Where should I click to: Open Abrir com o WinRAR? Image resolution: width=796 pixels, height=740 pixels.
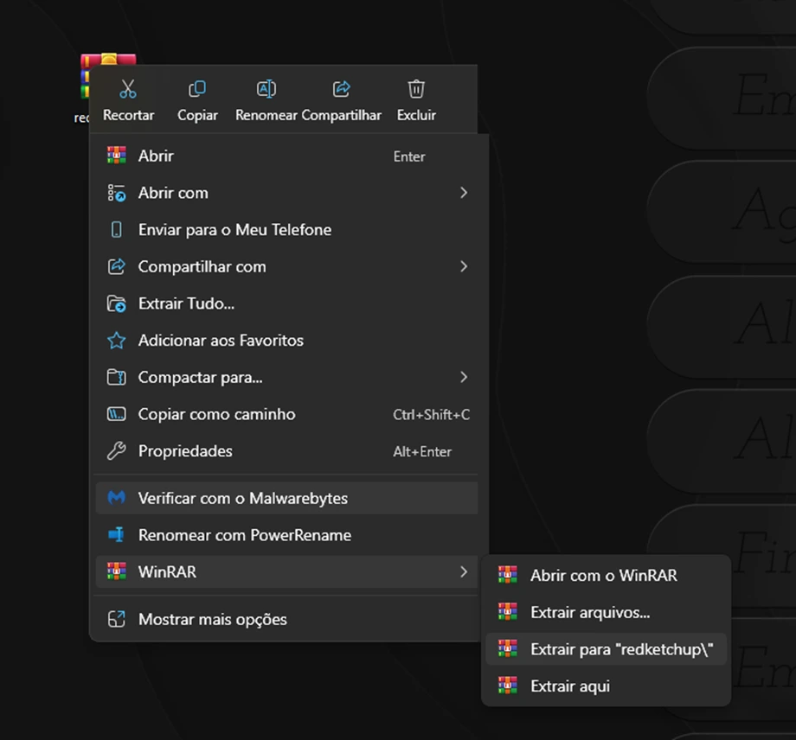(x=603, y=576)
